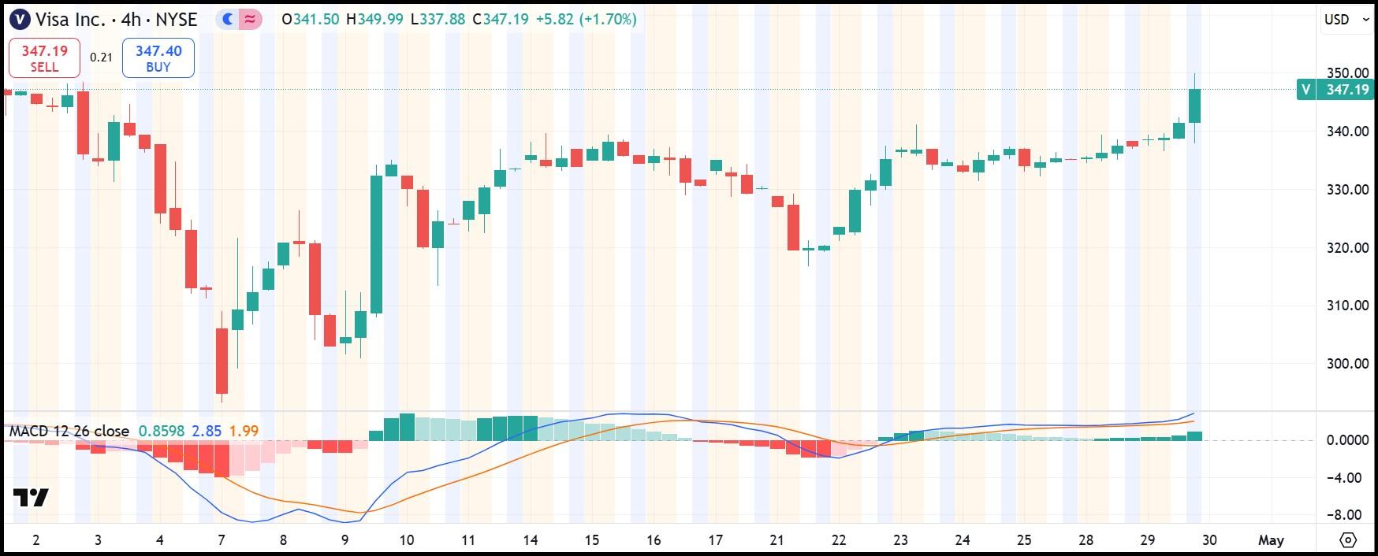Screen dimensions: 1378x556
Task: Click the 340.00 price axis label
Action: 1348,131
